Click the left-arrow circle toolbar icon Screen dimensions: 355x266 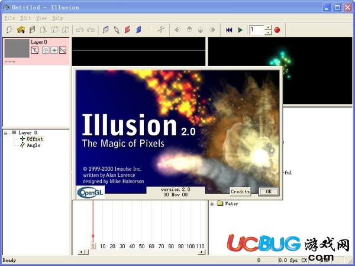[177, 30]
